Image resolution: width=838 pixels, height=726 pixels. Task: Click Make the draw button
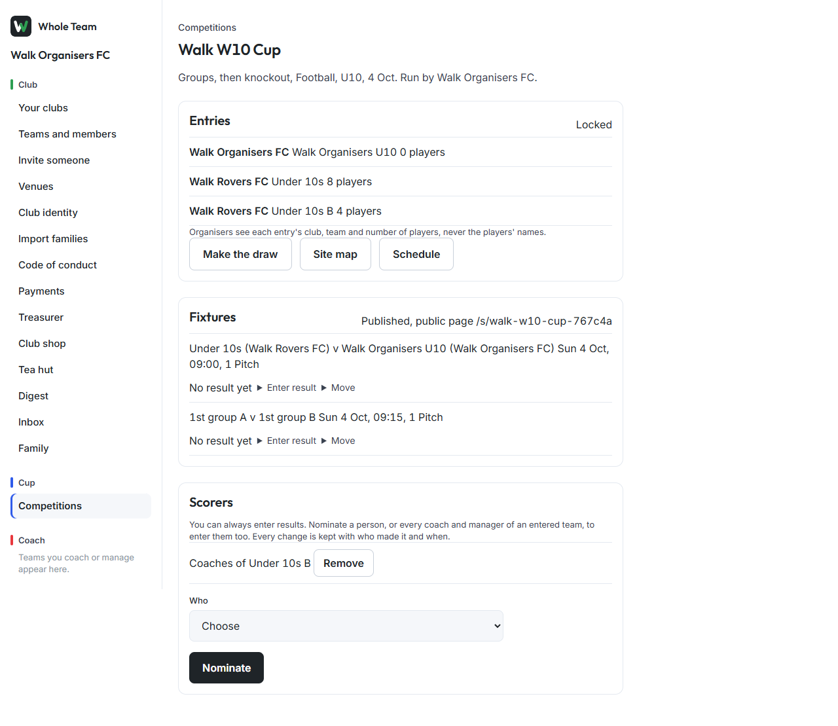point(240,254)
